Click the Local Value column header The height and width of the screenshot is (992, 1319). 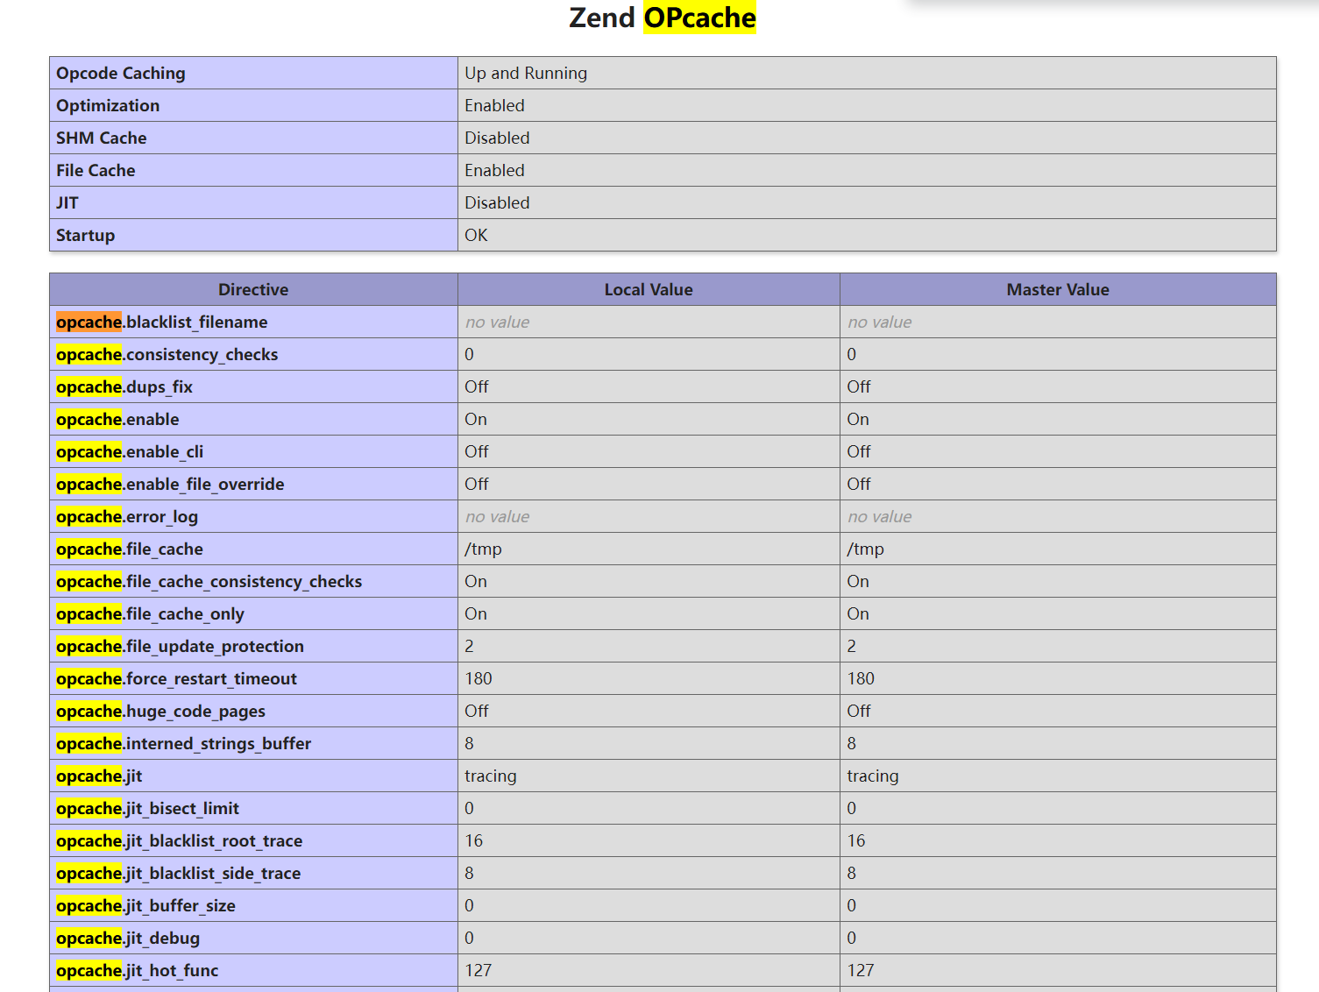click(x=648, y=290)
